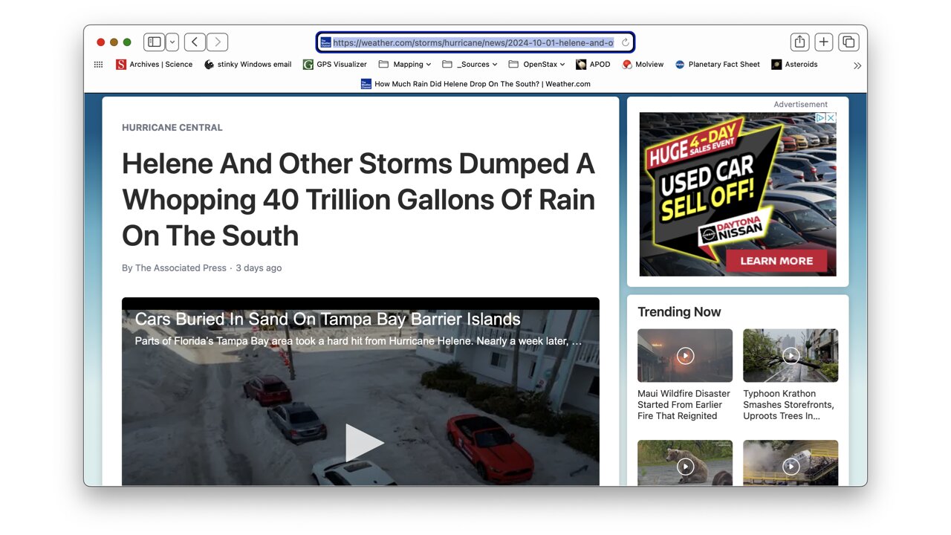Screen dimensions: 951x535
Task: Show more bookmarks with double chevron
Action: (x=857, y=65)
